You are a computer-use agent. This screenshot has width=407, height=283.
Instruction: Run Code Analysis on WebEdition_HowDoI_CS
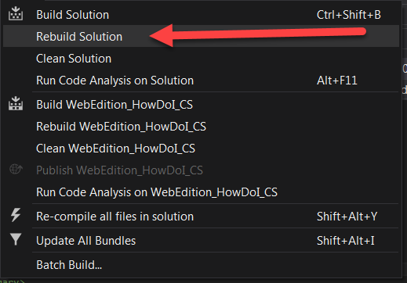tap(201, 192)
